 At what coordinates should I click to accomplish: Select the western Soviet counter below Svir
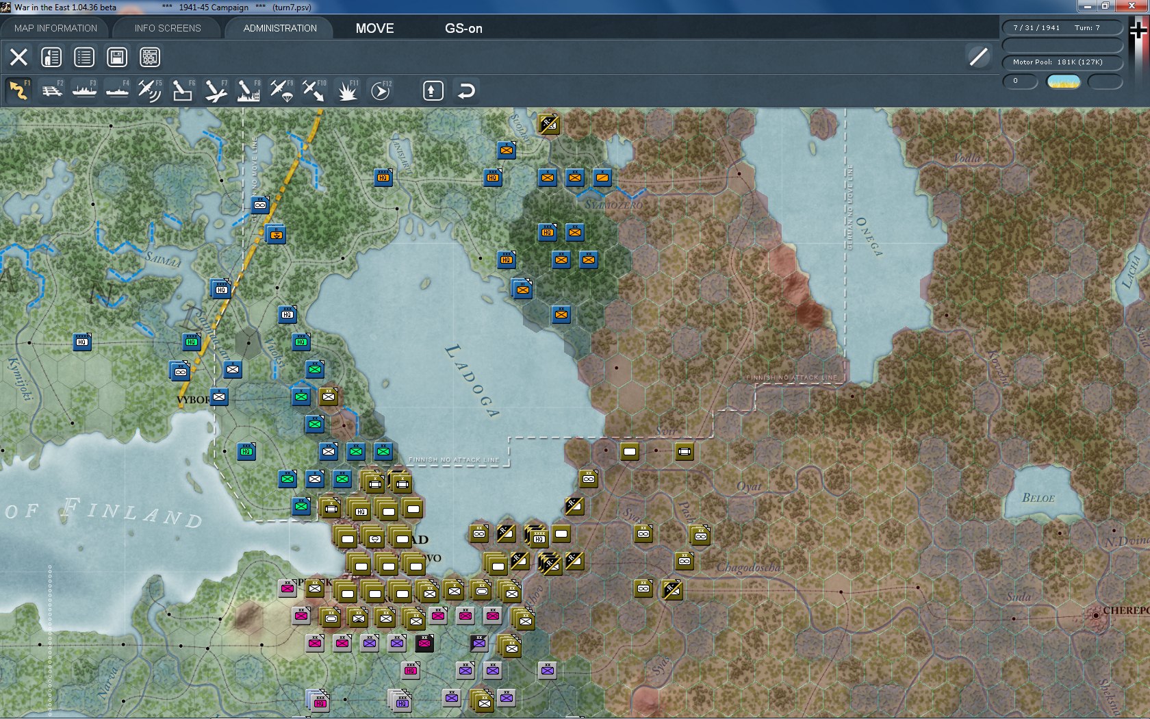pyautogui.click(x=630, y=451)
